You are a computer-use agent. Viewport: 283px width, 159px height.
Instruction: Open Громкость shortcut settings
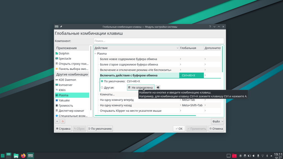66,105
